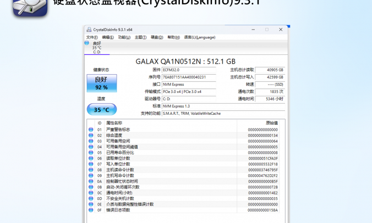Click status orb for attribute 0C 通电时间(小时)

[91, 193]
